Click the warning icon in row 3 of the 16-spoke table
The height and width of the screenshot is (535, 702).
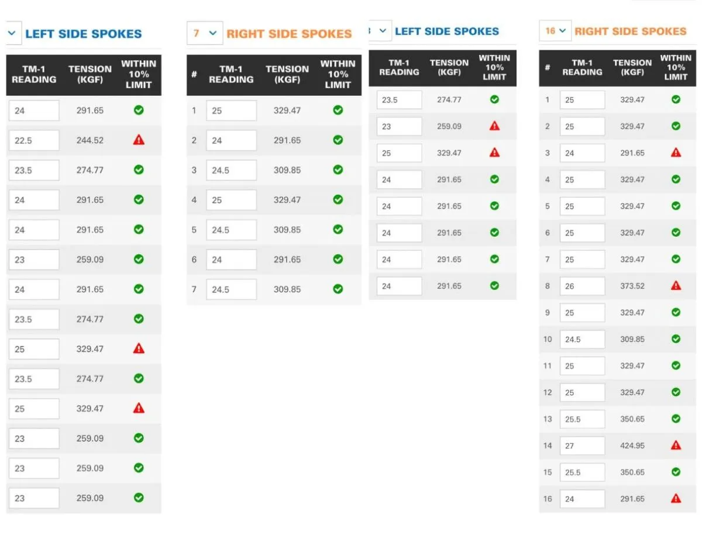tap(676, 153)
